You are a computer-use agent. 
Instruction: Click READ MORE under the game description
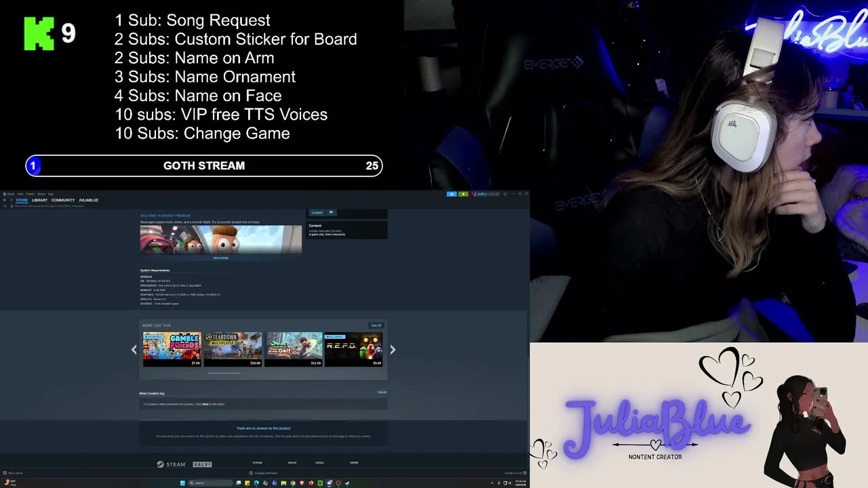221,258
